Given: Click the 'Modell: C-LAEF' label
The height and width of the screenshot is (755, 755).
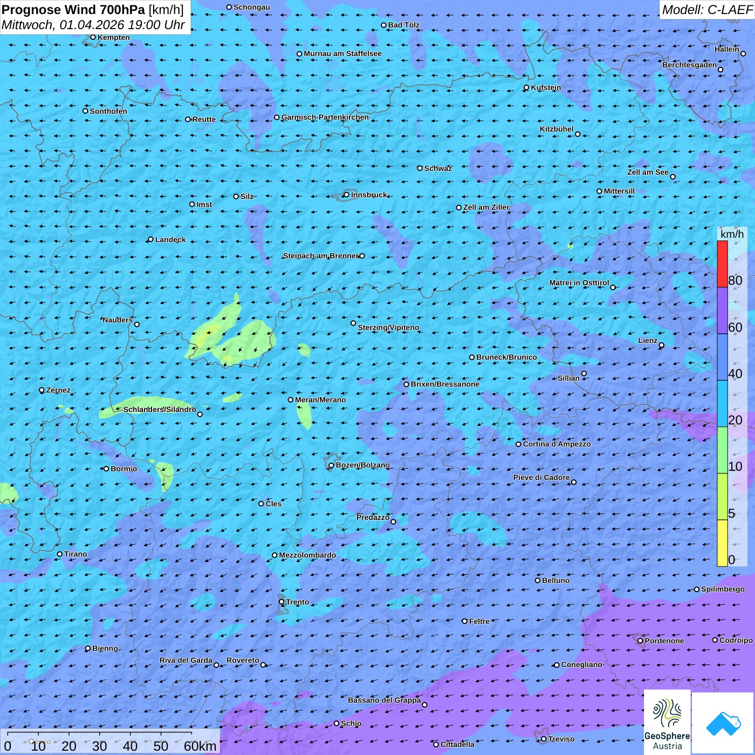Looking at the screenshot, I should [707, 9].
